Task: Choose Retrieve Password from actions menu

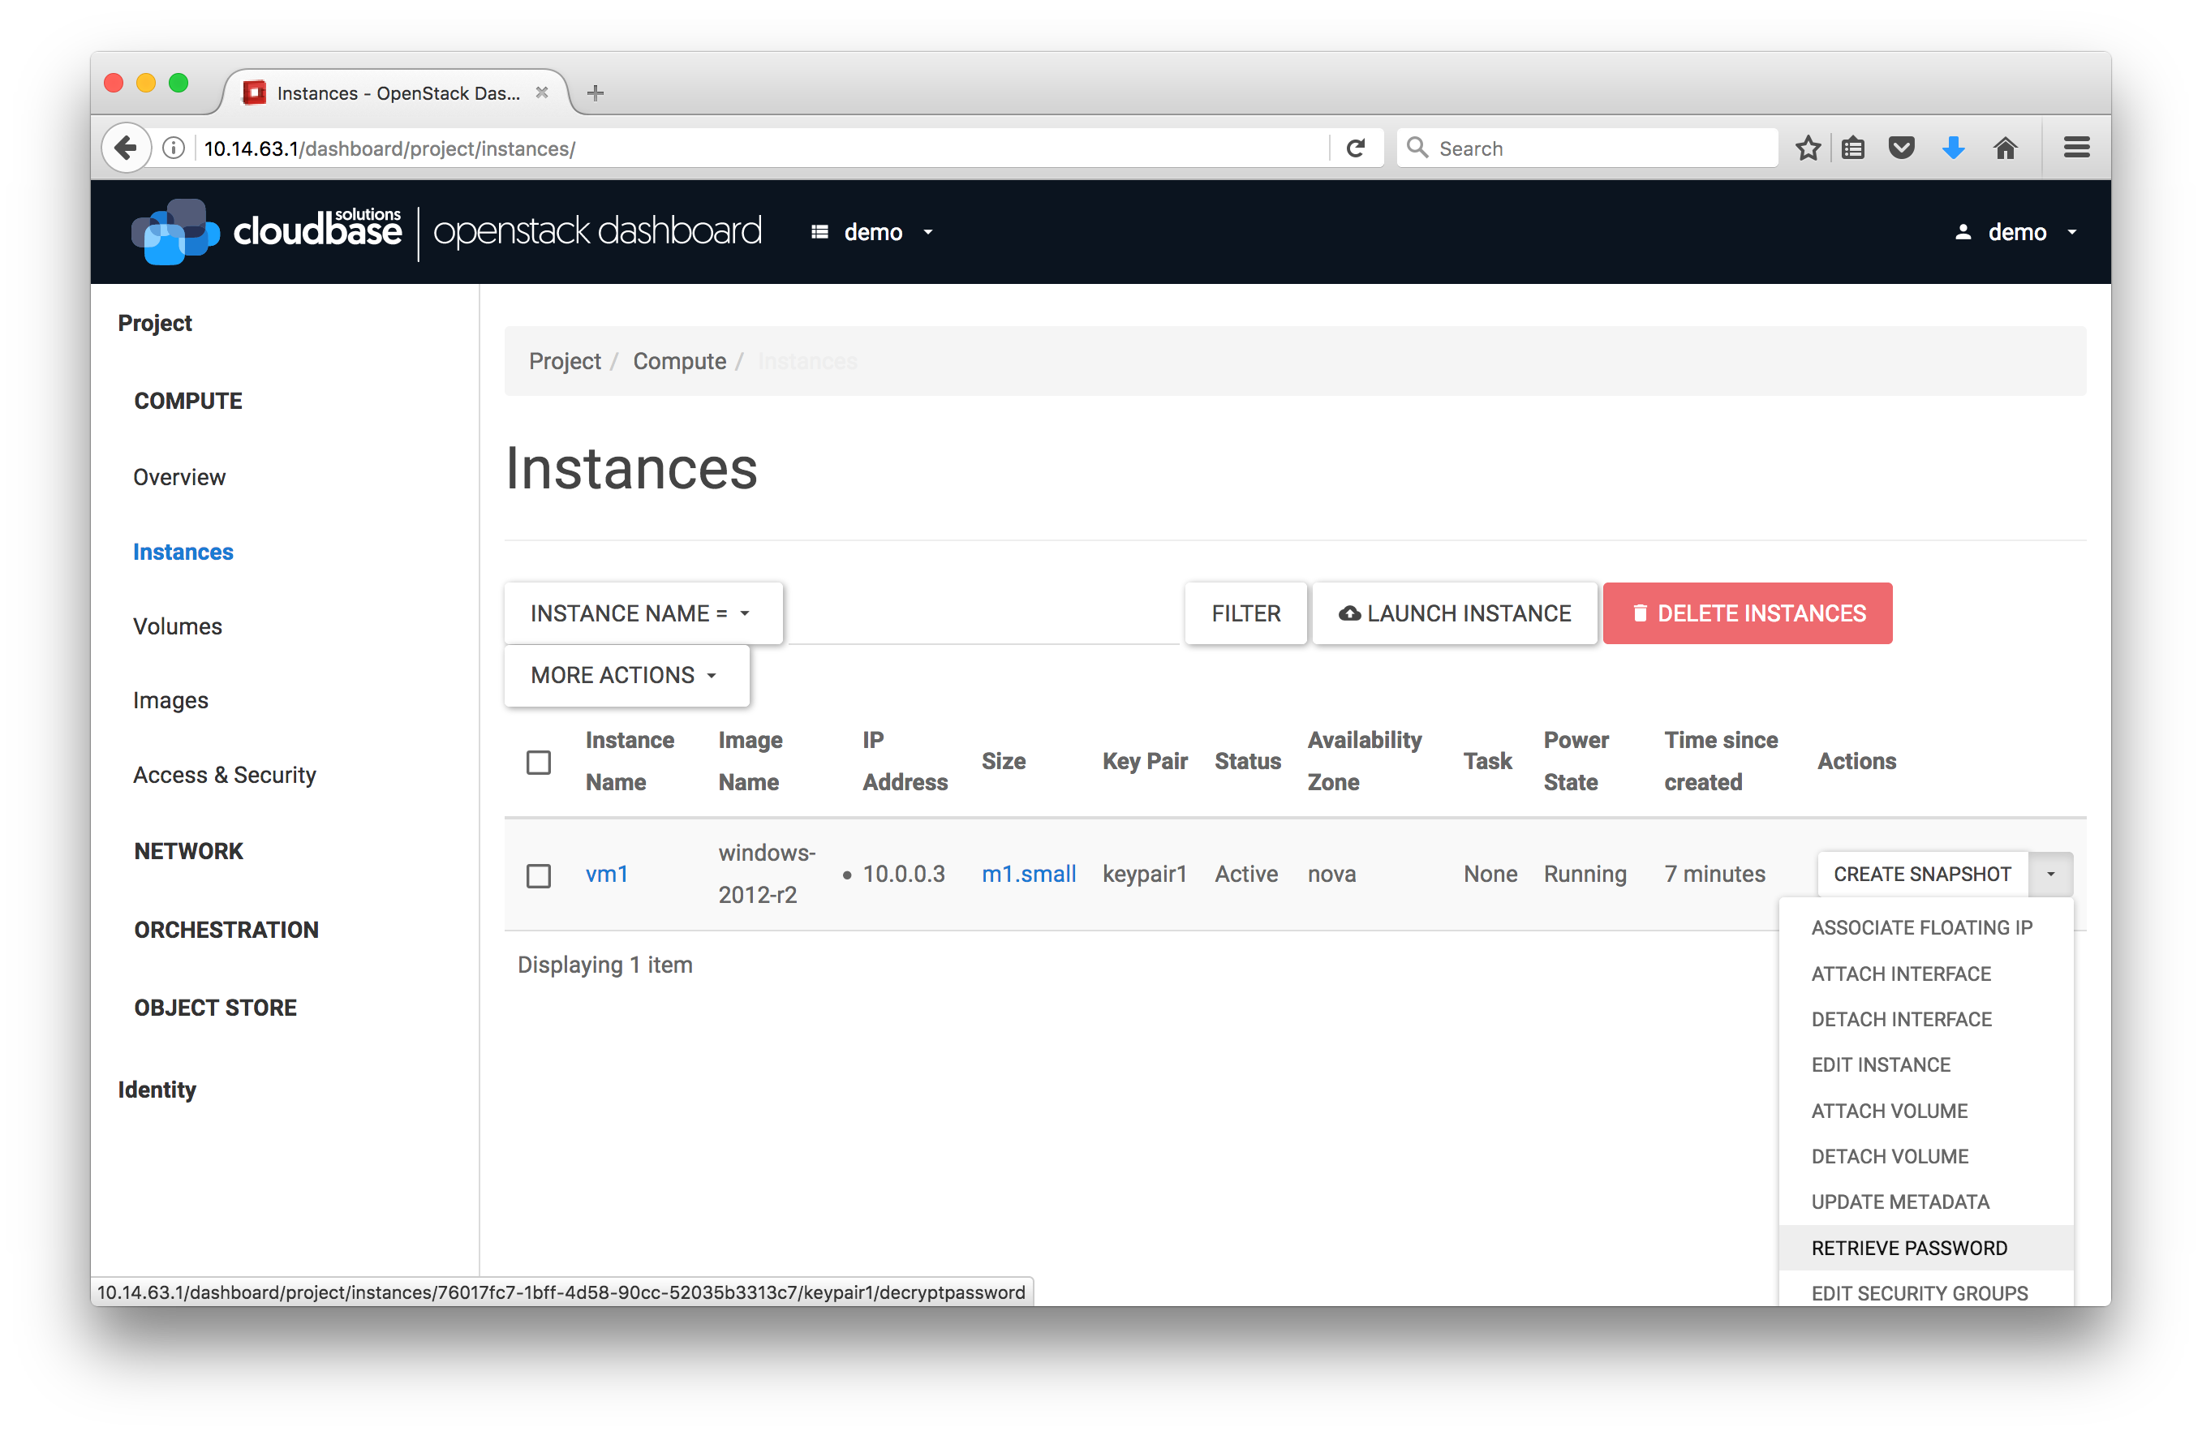Action: tap(1909, 1248)
